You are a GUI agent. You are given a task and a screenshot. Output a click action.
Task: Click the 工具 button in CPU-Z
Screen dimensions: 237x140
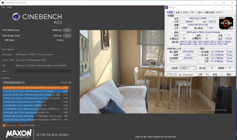coord(200,74)
